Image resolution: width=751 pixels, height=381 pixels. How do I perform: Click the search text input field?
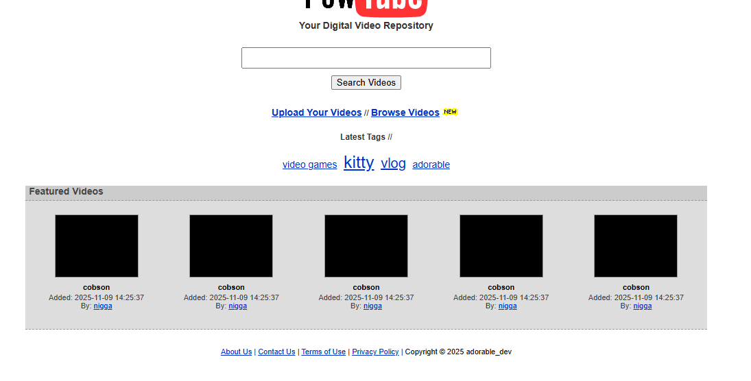[x=366, y=58]
